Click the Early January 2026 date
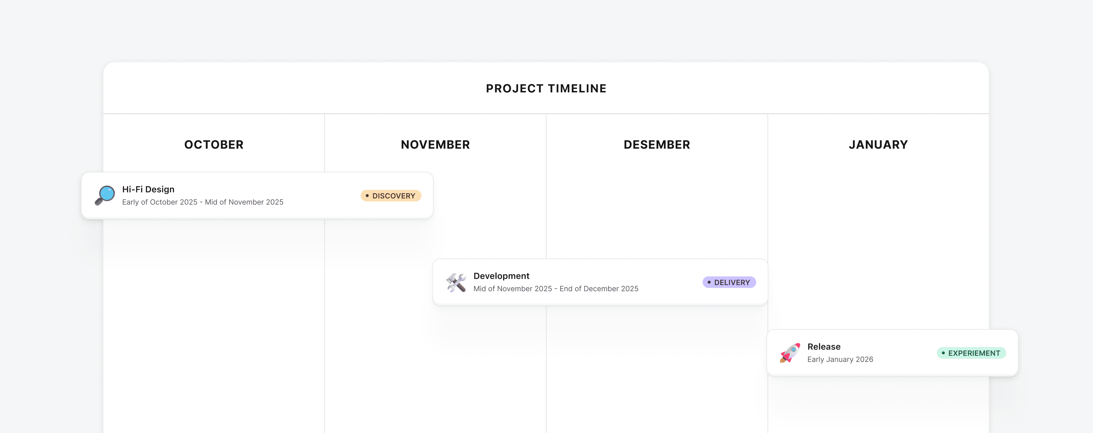This screenshot has height=433, width=1093. tap(840, 359)
